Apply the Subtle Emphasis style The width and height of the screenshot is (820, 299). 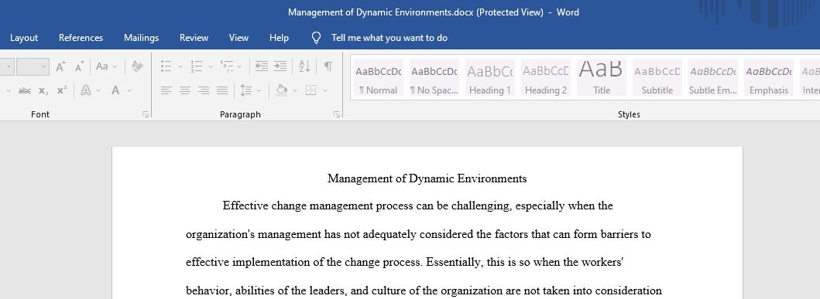(713, 77)
